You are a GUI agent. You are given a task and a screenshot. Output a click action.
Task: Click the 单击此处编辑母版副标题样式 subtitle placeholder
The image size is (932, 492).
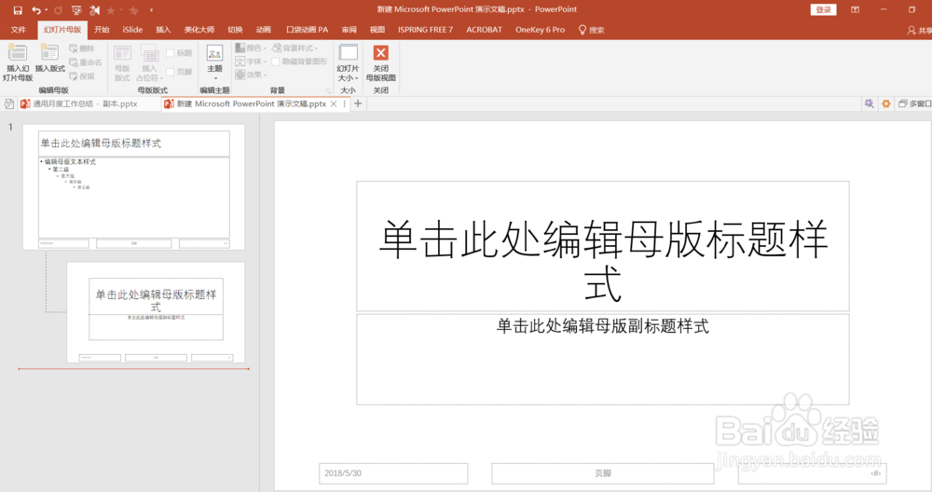[603, 360]
